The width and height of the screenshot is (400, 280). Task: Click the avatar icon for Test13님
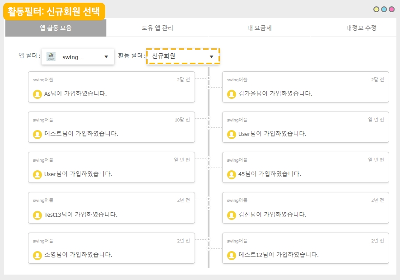pos(37,215)
